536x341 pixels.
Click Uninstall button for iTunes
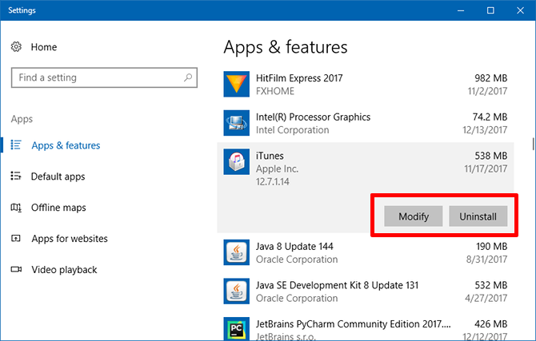coord(478,216)
